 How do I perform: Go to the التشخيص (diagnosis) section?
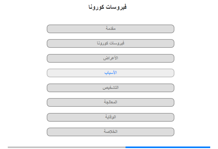pyautogui.click(x=110, y=88)
